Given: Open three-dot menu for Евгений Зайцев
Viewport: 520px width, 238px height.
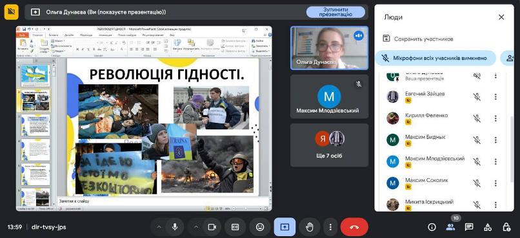Looking at the screenshot, I should pyautogui.click(x=495, y=97).
